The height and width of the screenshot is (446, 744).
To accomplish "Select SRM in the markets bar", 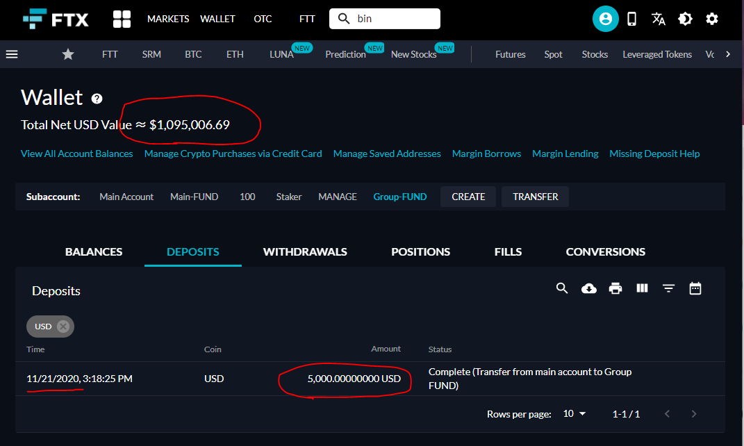I will [151, 54].
